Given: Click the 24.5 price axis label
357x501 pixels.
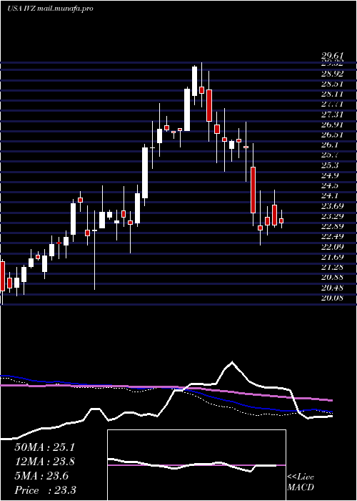Looking at the screenshot, I should pos(329,185).
